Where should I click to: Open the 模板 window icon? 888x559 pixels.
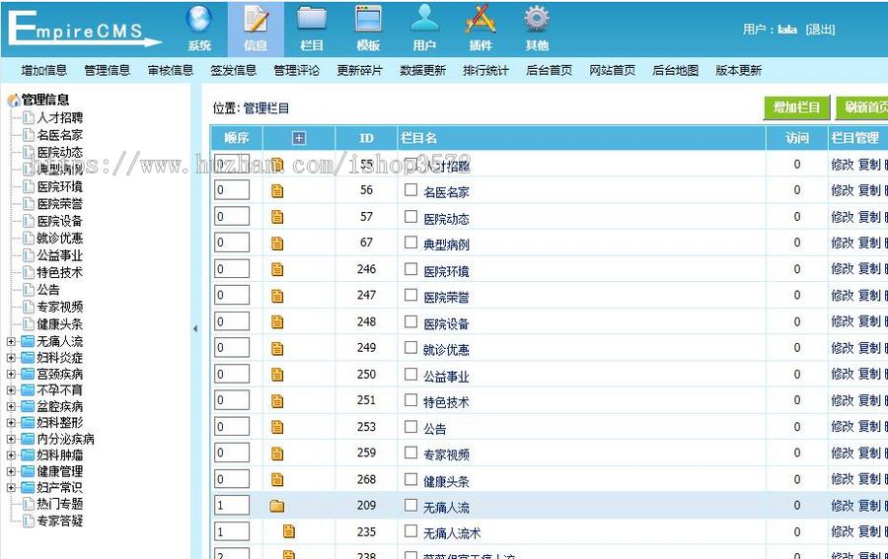368,20
